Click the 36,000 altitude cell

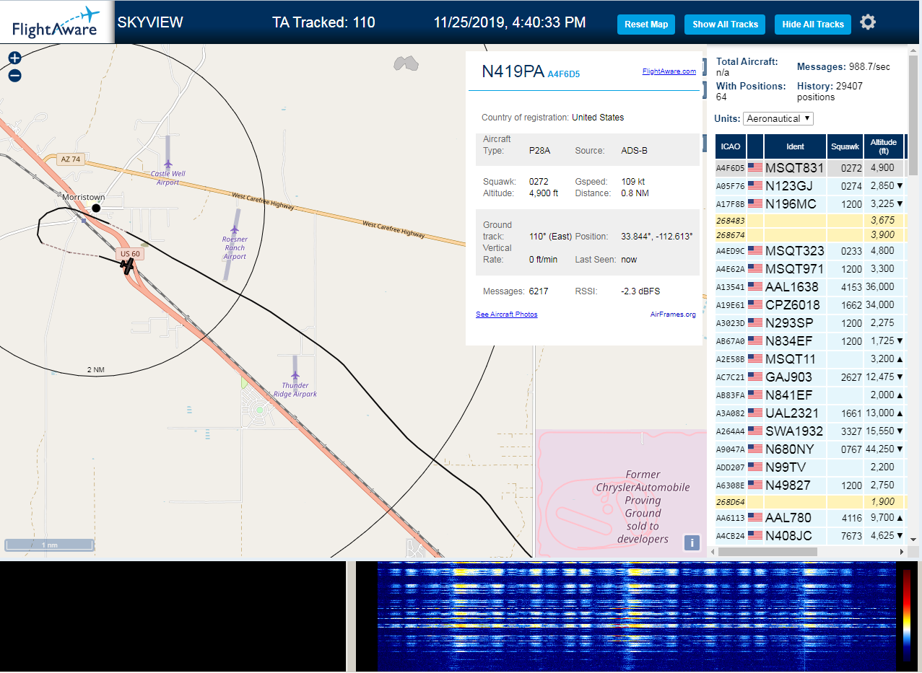pos(884,287)
